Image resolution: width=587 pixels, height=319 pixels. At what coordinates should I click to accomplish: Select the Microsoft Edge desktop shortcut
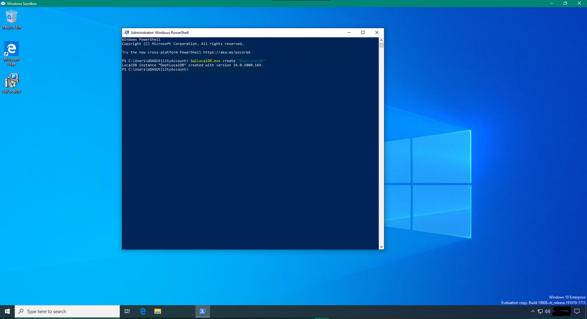[x=11, y=54]
